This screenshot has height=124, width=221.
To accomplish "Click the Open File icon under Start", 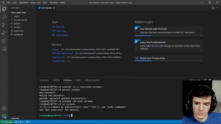I will (54, 31).
